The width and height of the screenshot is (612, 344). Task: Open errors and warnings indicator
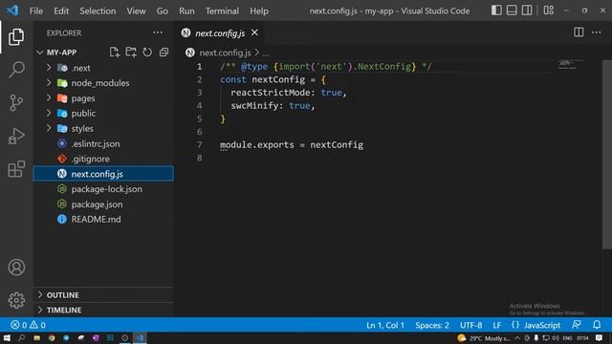tap(28, 325)
